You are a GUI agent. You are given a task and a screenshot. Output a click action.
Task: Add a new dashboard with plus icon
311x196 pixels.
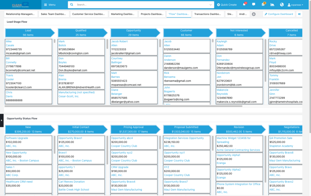[254, 14]
